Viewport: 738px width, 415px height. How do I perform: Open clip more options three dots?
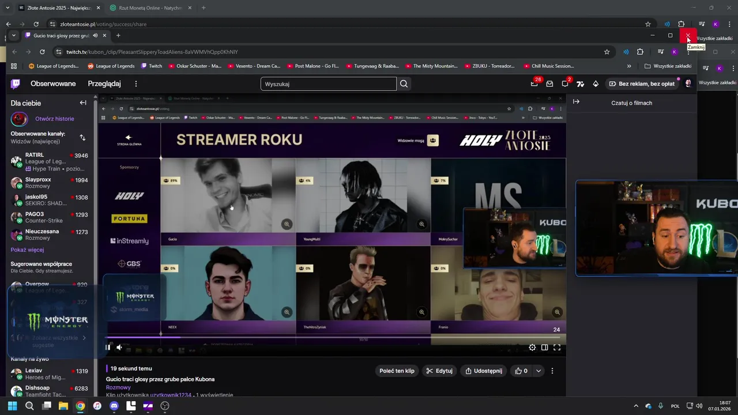(552, 371)
